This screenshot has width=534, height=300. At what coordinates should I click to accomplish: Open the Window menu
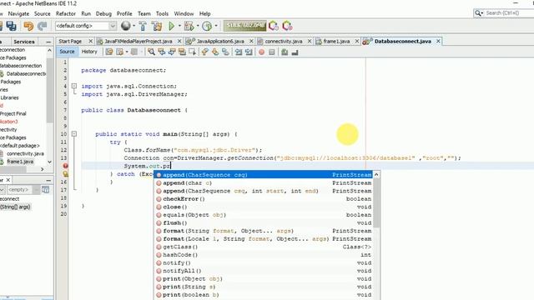tap(184, 13)
